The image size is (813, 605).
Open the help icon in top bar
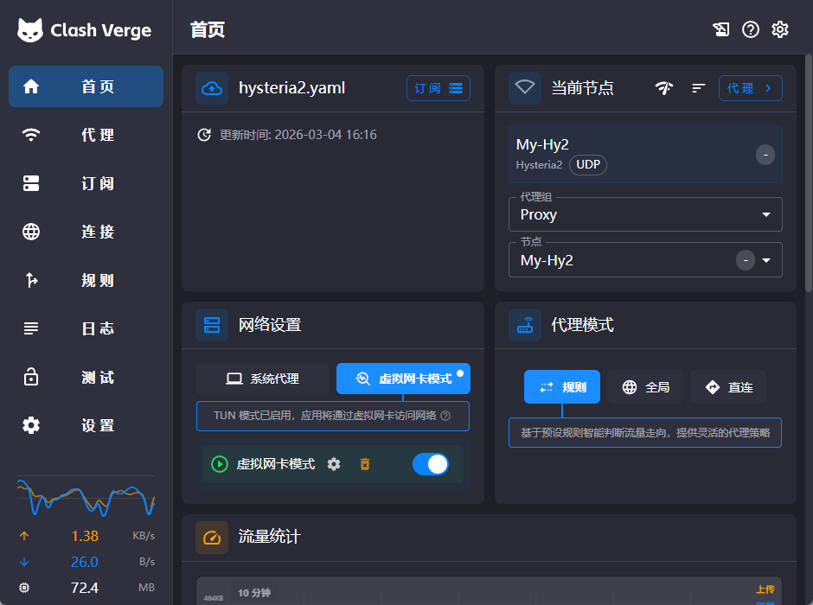coord(751,29)
